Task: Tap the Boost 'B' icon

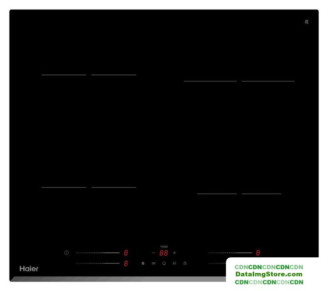Action: 143,263
